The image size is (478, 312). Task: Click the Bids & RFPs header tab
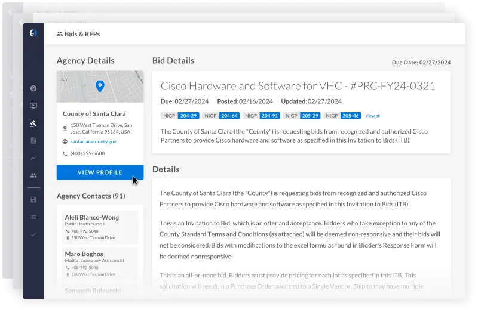(78, 34)
